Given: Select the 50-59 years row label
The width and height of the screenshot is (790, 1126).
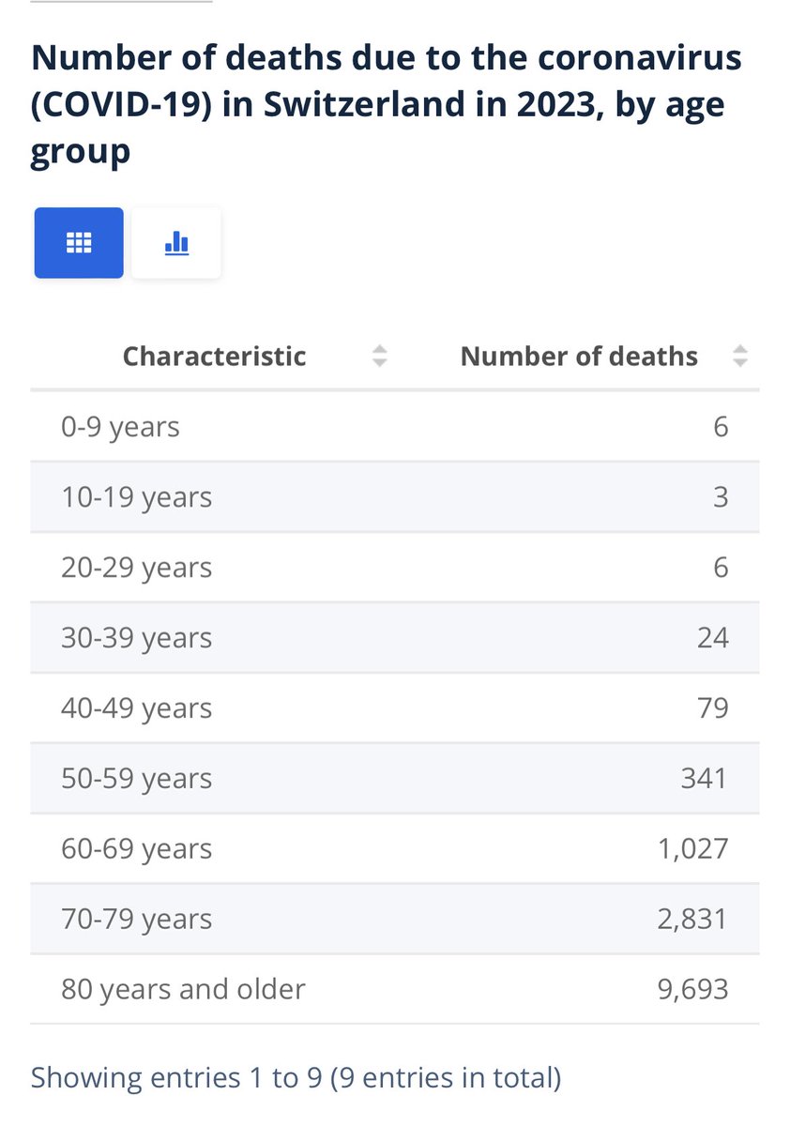Looking at the screenshot, I should (x=136, y=779).
